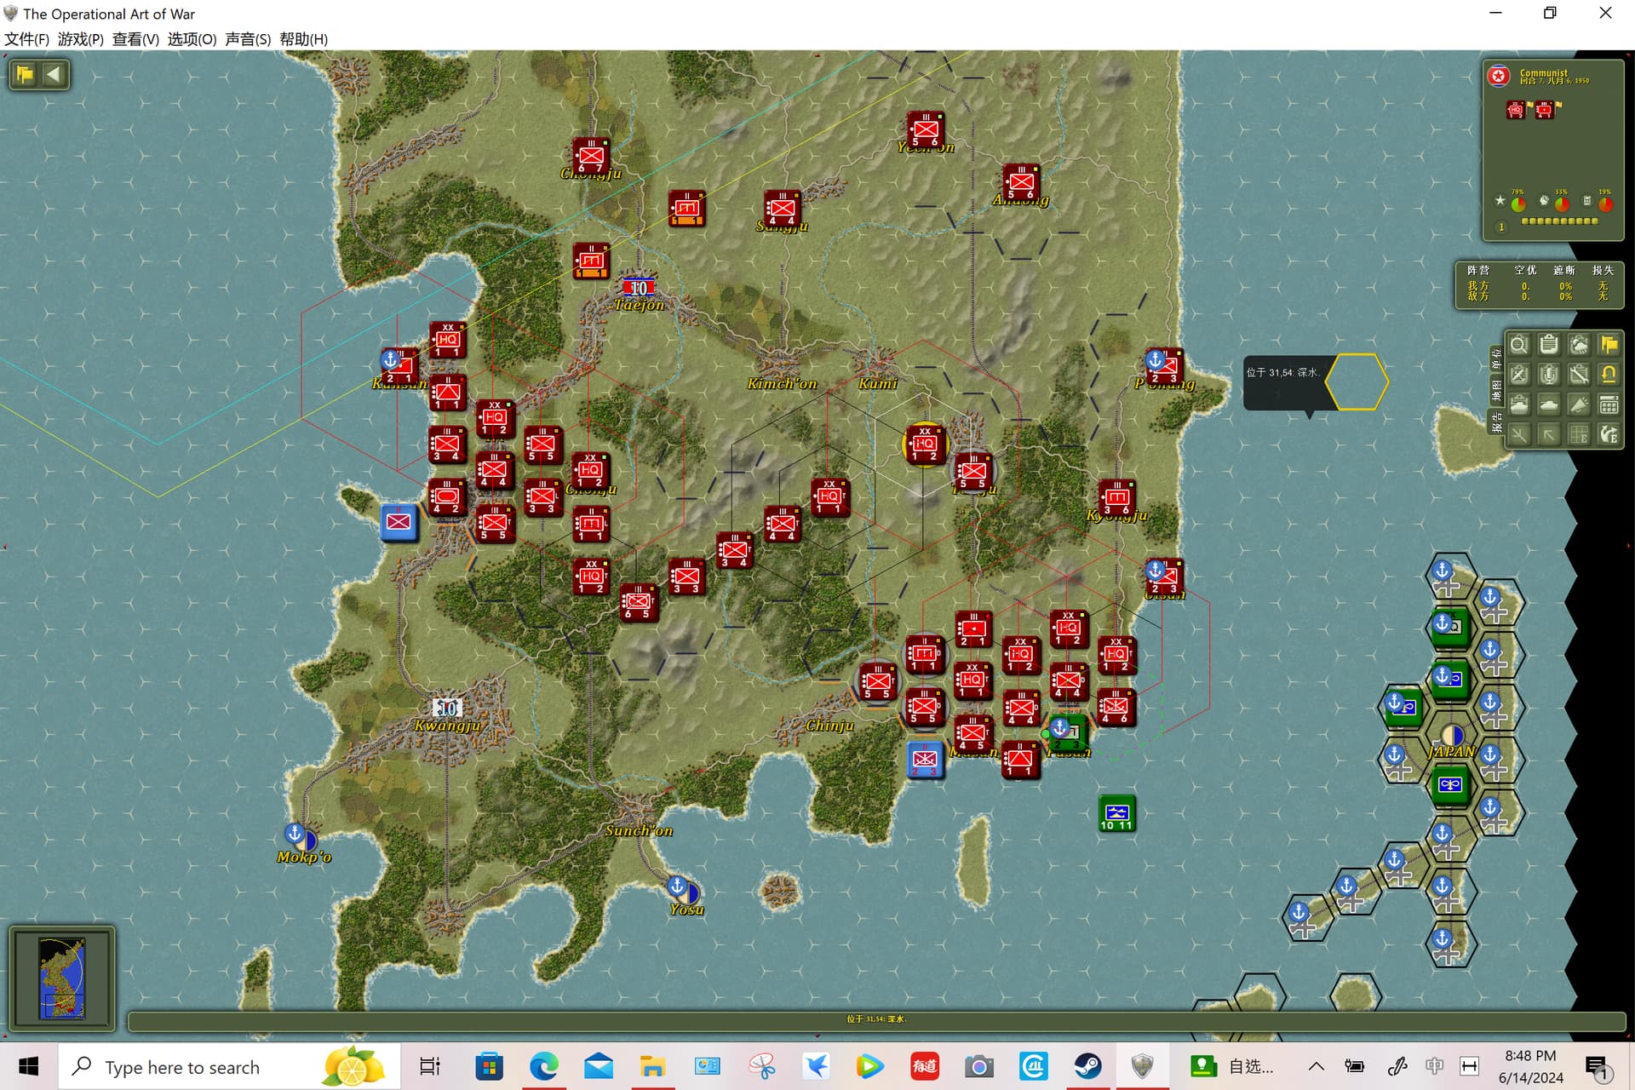1635x1090 pixels.
Task: Select the red unit at Ulsan
Action: 1164,577
